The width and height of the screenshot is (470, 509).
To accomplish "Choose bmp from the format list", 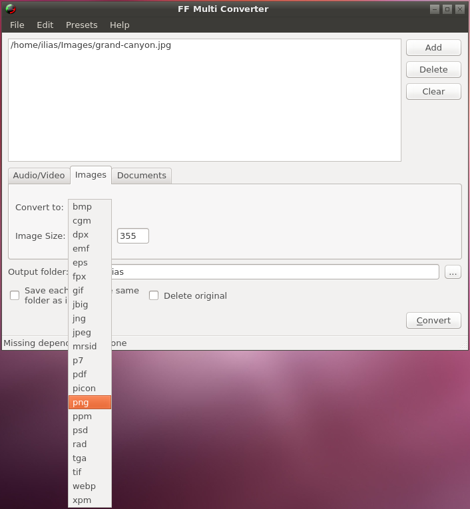I will tap(90, 207).
